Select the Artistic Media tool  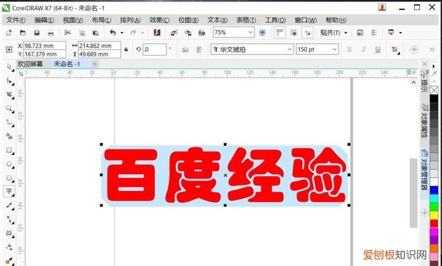(9, 136)
